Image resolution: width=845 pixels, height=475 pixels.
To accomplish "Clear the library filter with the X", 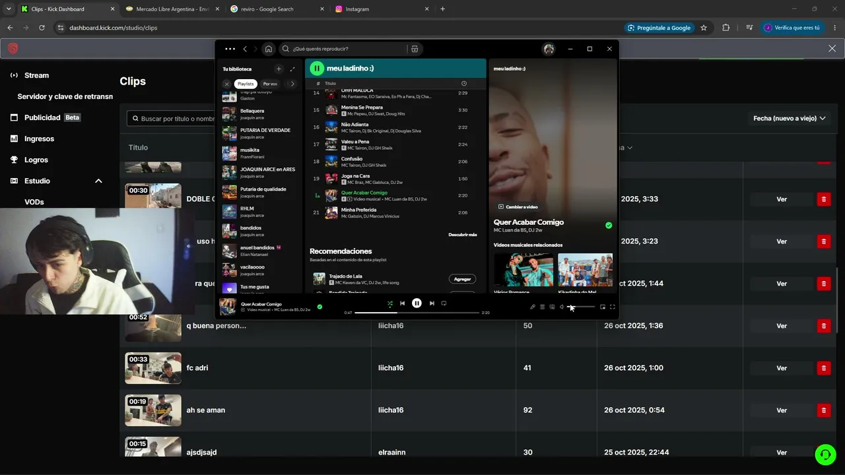I will pyautogui.click(x=226, y=84).
